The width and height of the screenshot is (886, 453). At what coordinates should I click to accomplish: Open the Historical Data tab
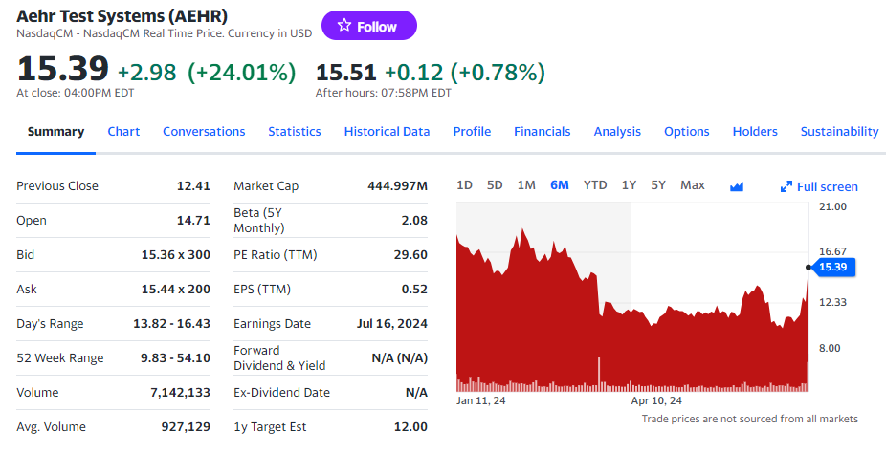pyautogui.click(x=388, y=132)
